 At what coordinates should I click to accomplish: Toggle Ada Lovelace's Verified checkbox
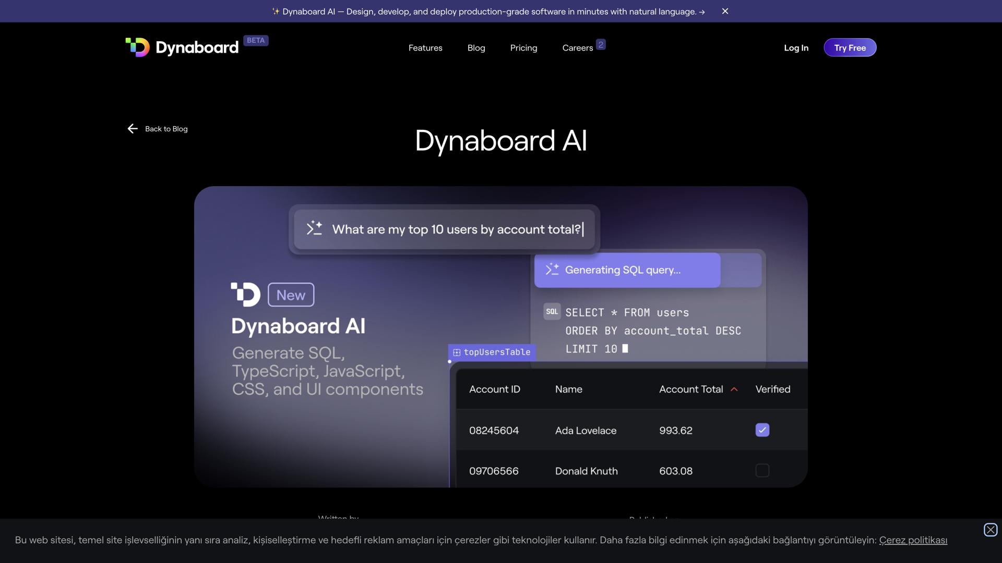762,430
